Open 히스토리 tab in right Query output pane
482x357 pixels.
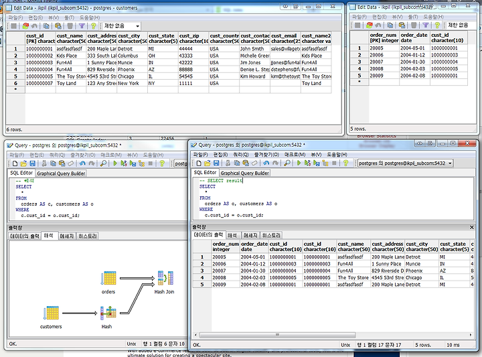click(x=271, y=235)
